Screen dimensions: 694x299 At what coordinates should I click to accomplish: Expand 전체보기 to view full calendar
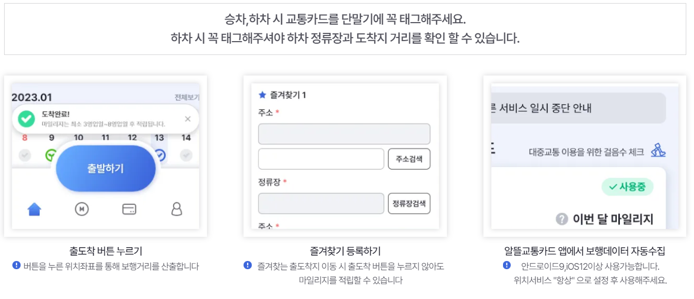(x=186, y=97)
